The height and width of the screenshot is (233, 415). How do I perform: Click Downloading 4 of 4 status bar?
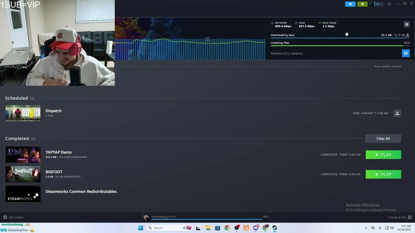163,217
